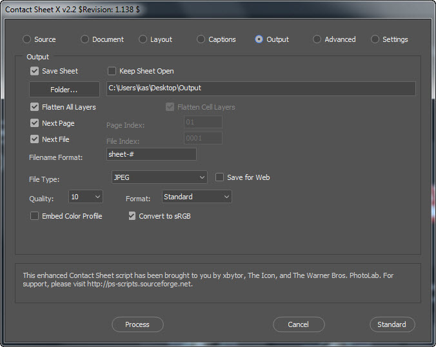Click the Contact Sheet X title bar

click(x=218, y=10)
